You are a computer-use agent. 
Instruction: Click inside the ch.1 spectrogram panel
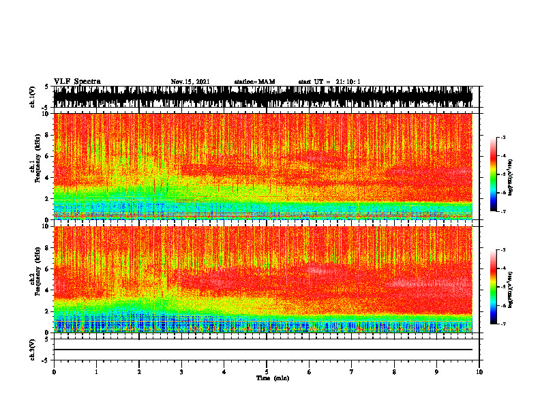pyautogui.click(x=263, y=166)
